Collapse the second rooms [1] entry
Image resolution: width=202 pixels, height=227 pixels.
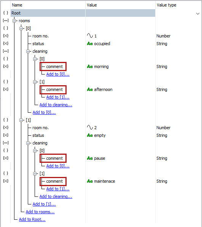[x=21, y=120]
